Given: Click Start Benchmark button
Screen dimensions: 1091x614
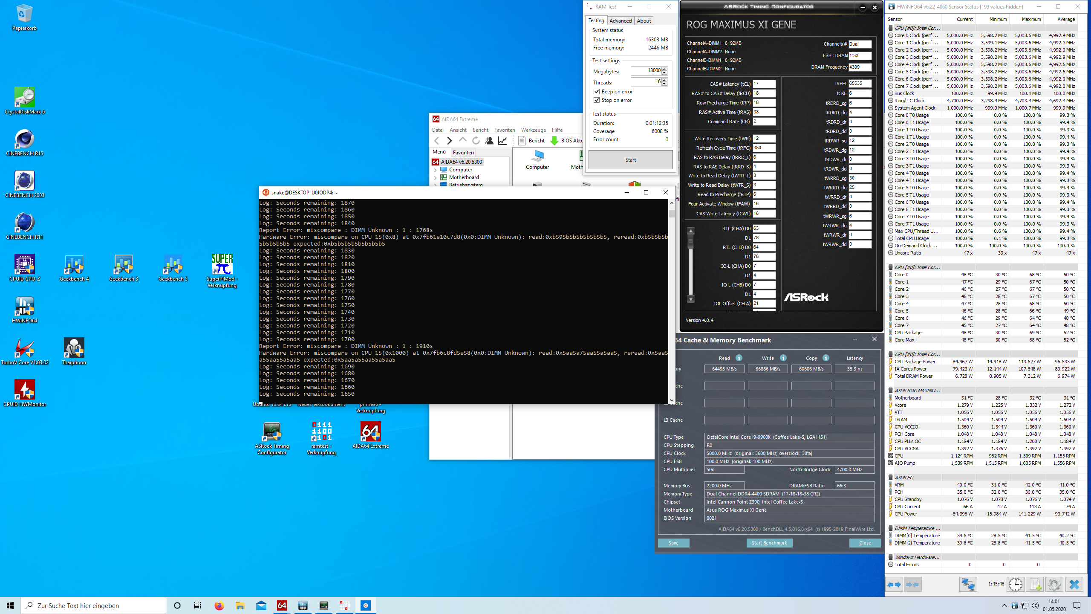Looking at the screenshot, I should (x=769, y=543).
